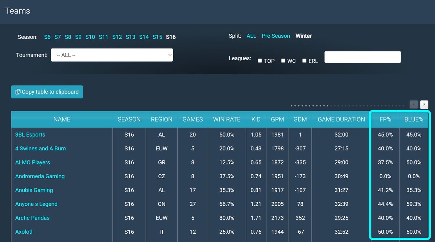Open the ALMO Players team link
This screenshot has height=242, width=435.
click(33, 162)
